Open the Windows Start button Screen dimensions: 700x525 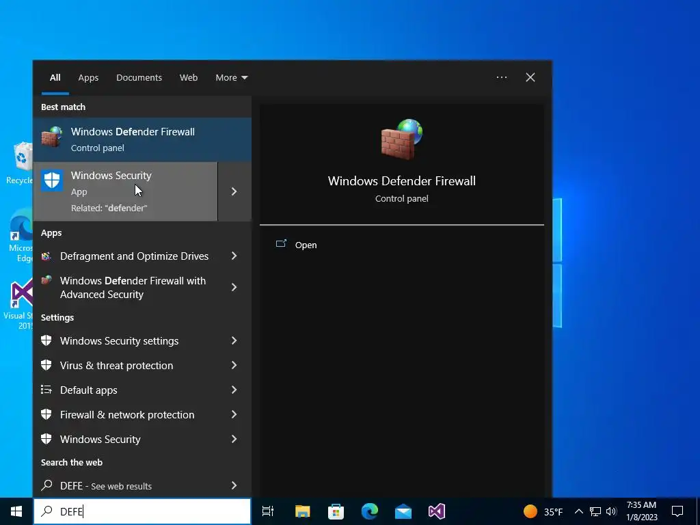(x=16, y=511)
